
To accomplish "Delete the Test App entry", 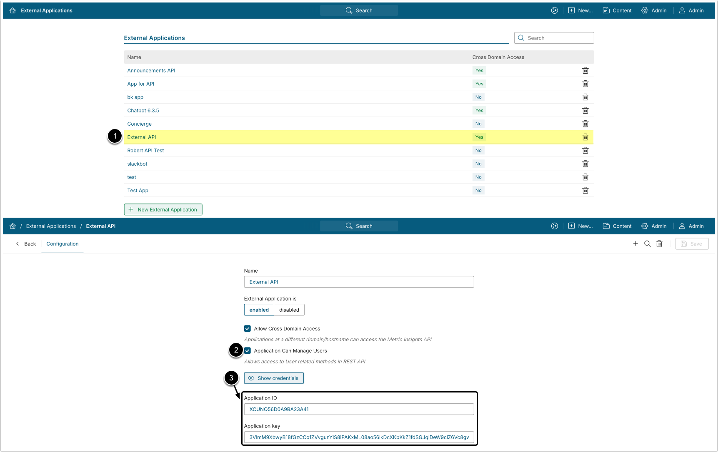I will click(x=585, y=190).
